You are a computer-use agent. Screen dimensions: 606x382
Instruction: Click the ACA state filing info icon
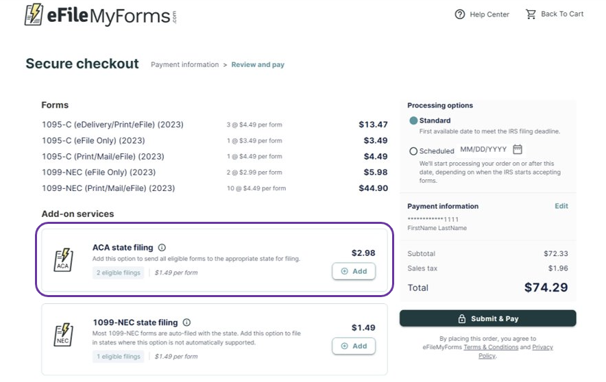click(x=162, y=248)
